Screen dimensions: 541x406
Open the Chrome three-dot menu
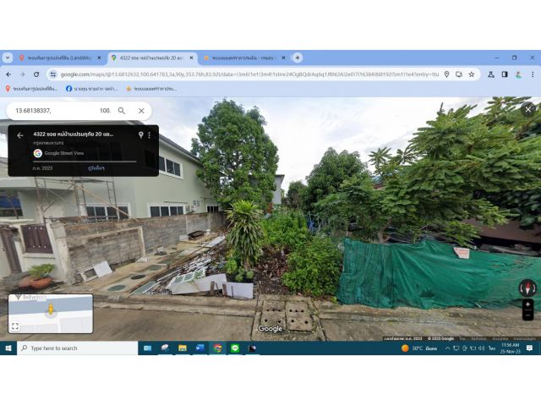533,74
